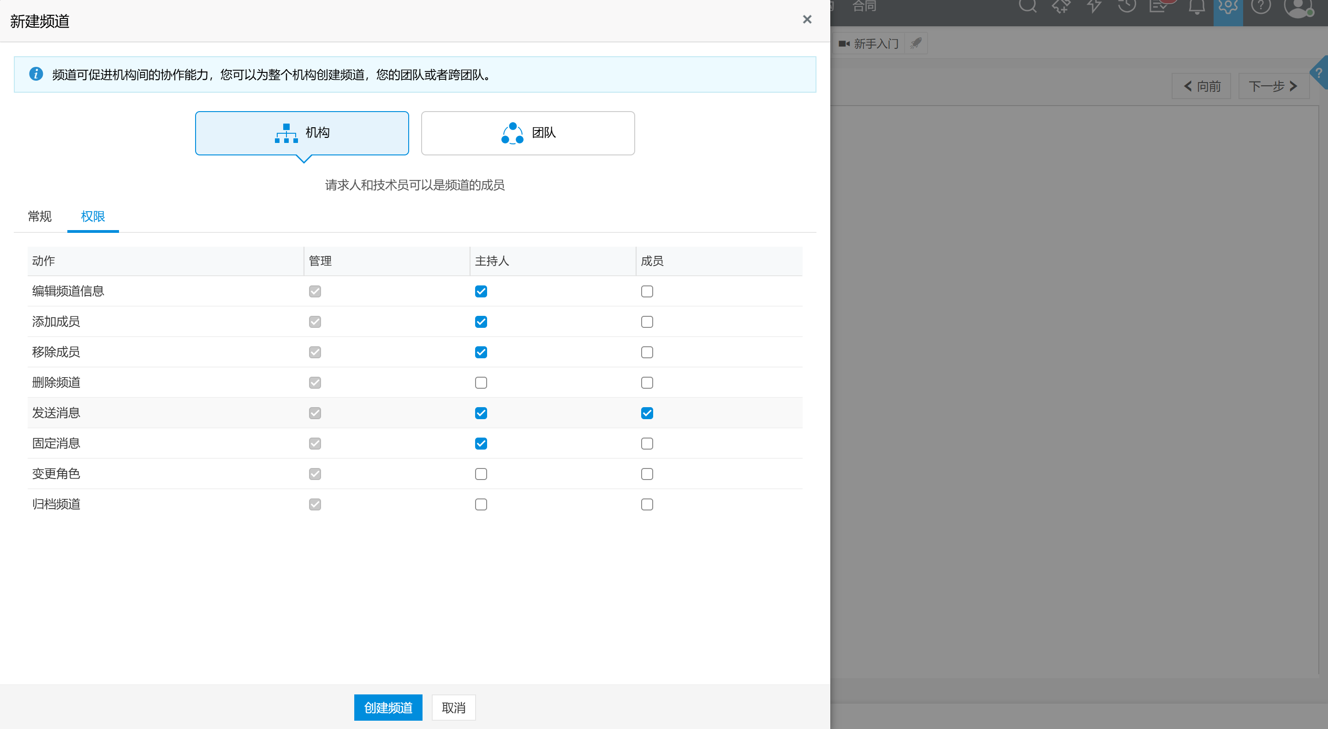Click the help question mark in header
Image resolution: width=1328 pixels, height=729 pixels.
tap(1261, 6)
